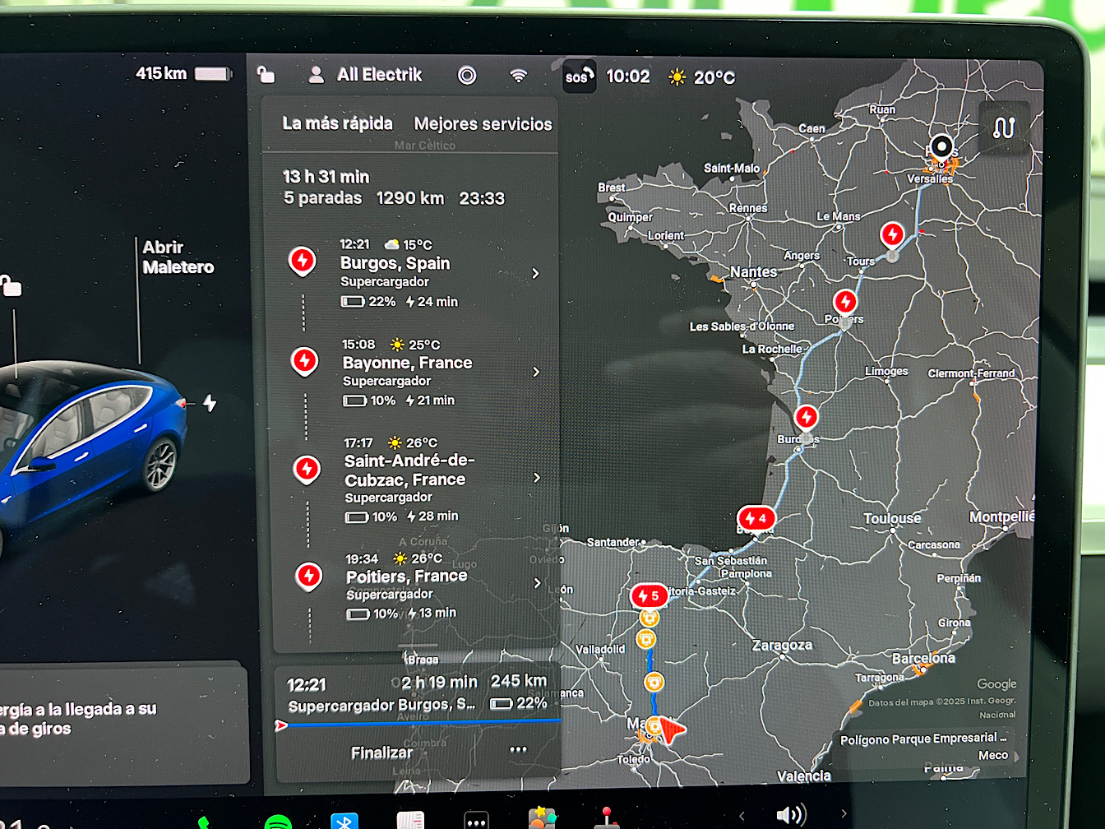Expand the Bayonne, France stop details

[536, 372]
